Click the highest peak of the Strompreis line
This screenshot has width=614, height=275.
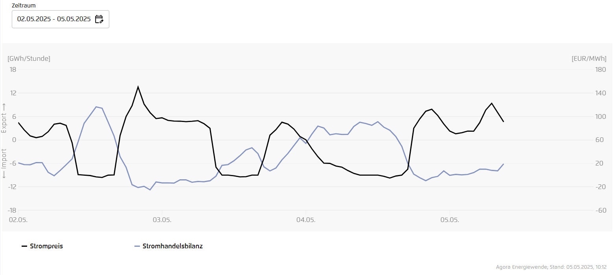click(x=138, y=87)
